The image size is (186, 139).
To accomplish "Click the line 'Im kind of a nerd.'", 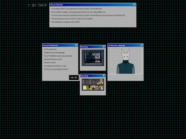I will [50, 62].
